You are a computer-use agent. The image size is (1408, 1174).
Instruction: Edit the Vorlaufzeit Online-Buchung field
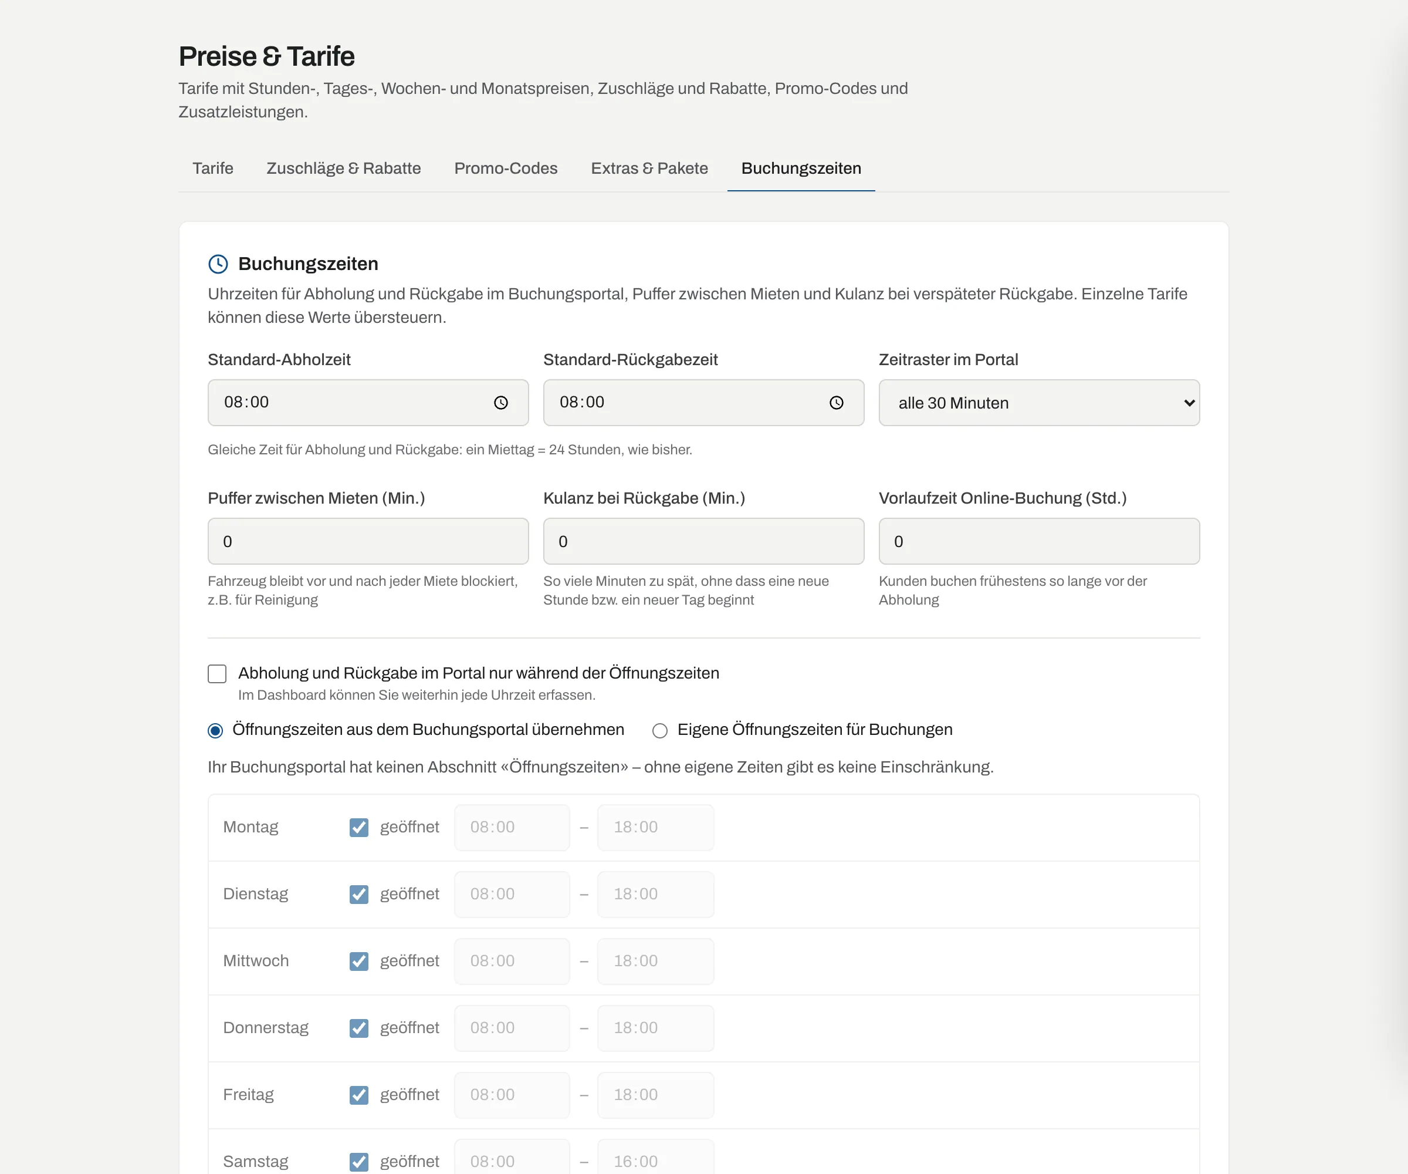tap(1038, 541)
